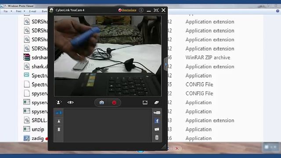Screen dimensions: 281x158
Task: Upload to YouTube from the YouCam library
Action: point(157,113)
